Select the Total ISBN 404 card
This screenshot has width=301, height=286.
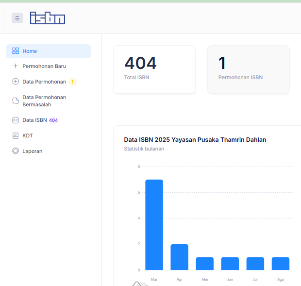pos(154,69)
